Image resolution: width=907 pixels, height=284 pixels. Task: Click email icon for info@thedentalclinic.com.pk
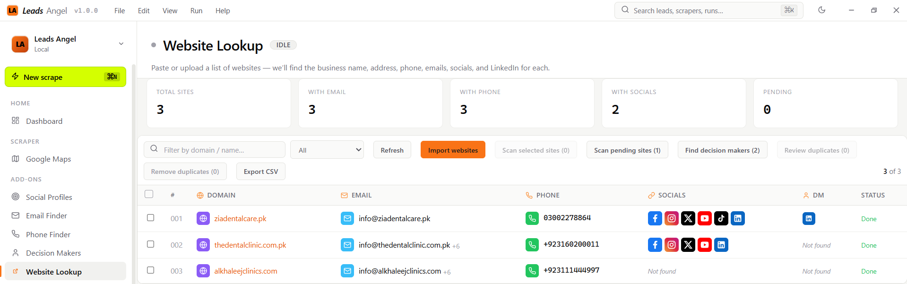[x=347, y=245]
